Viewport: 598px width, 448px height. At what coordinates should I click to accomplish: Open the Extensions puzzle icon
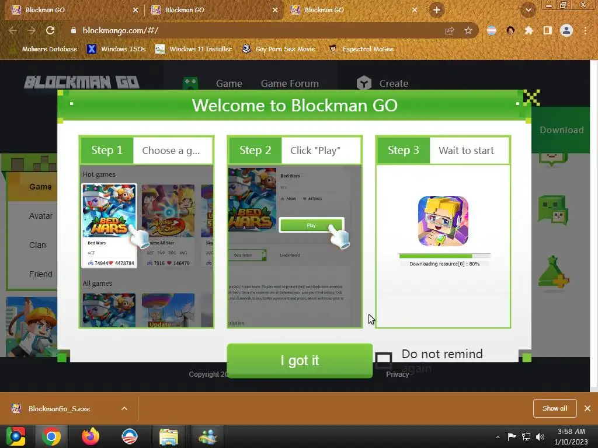[x=529, y=30]
